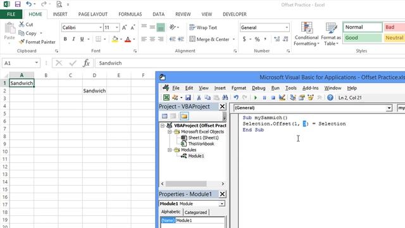The image size is (405, 228).
Task: Apply the Good cell style
Action: click(x=363, y=38)
